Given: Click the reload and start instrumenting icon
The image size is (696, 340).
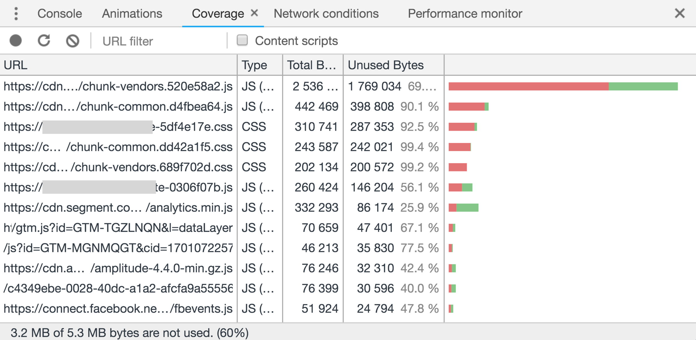Looking at the screenshot, I should coord(44,41).
